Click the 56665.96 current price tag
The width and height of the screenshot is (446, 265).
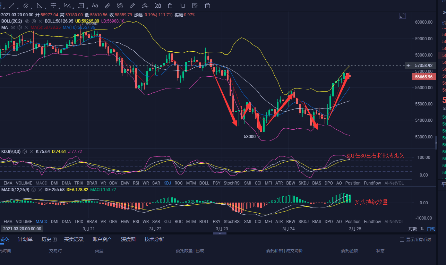pos(423,77)
